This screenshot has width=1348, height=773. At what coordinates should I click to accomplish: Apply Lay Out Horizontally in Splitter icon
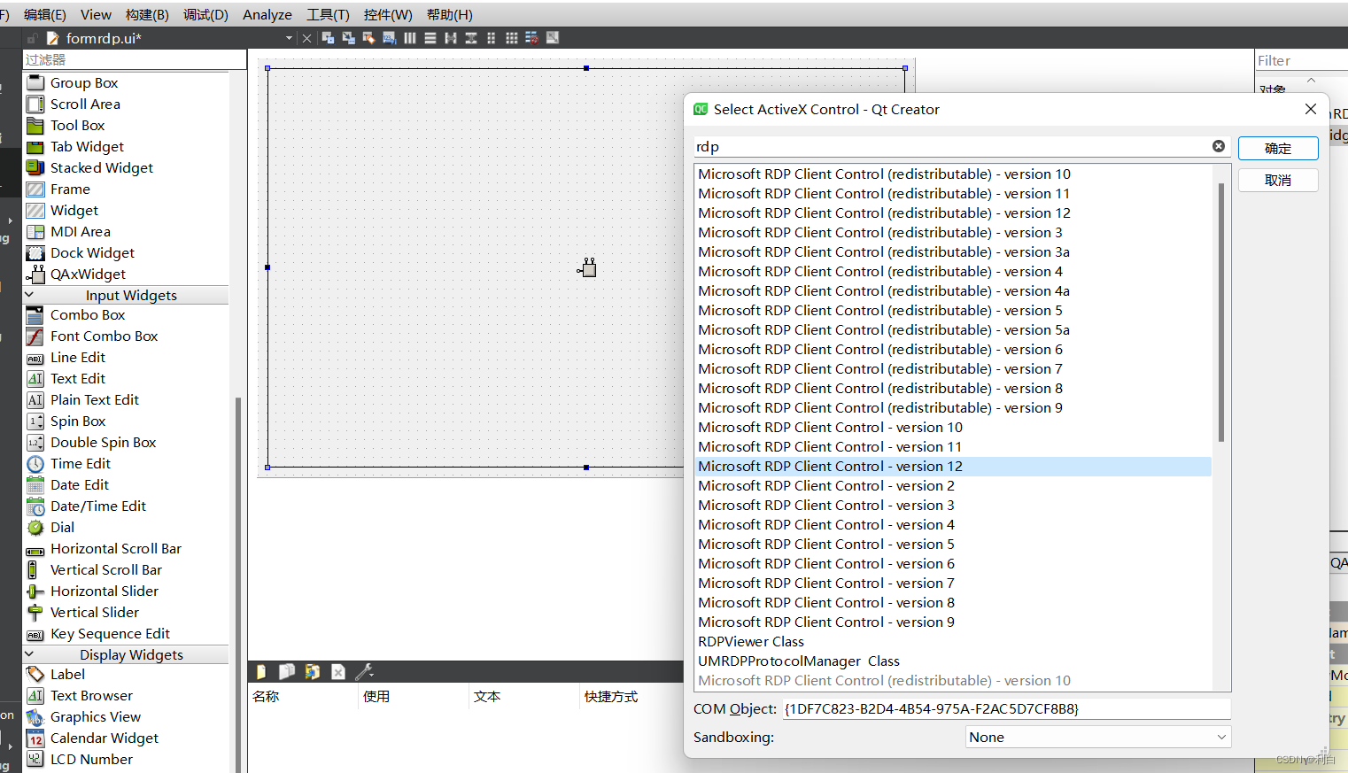tap(451, 38)
